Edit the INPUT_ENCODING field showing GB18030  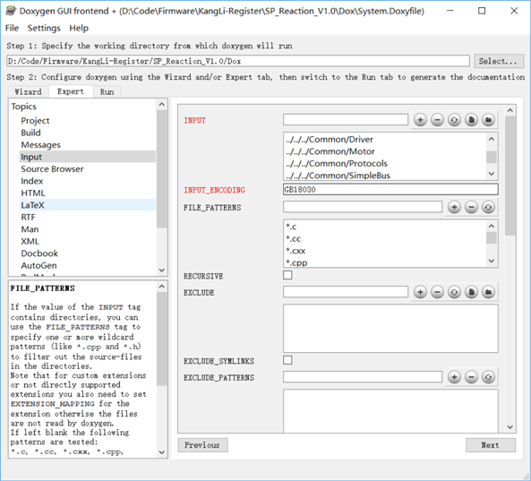click(x=390, y=189)
